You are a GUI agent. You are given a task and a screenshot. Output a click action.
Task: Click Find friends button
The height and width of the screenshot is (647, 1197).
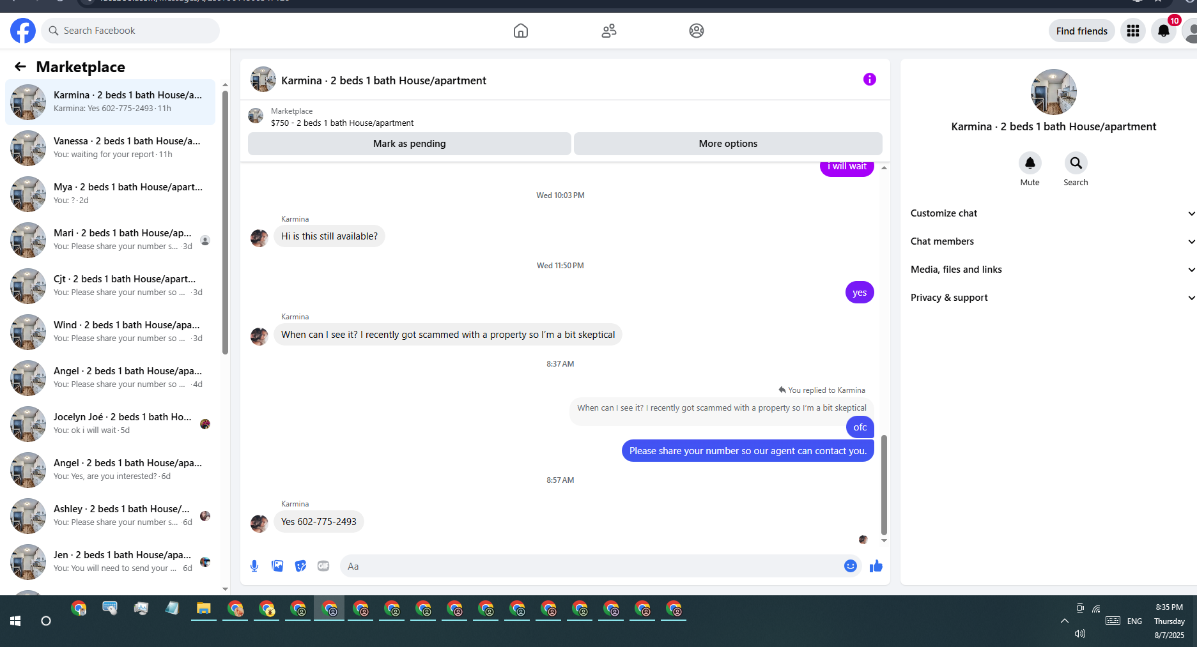point(1082,31)
